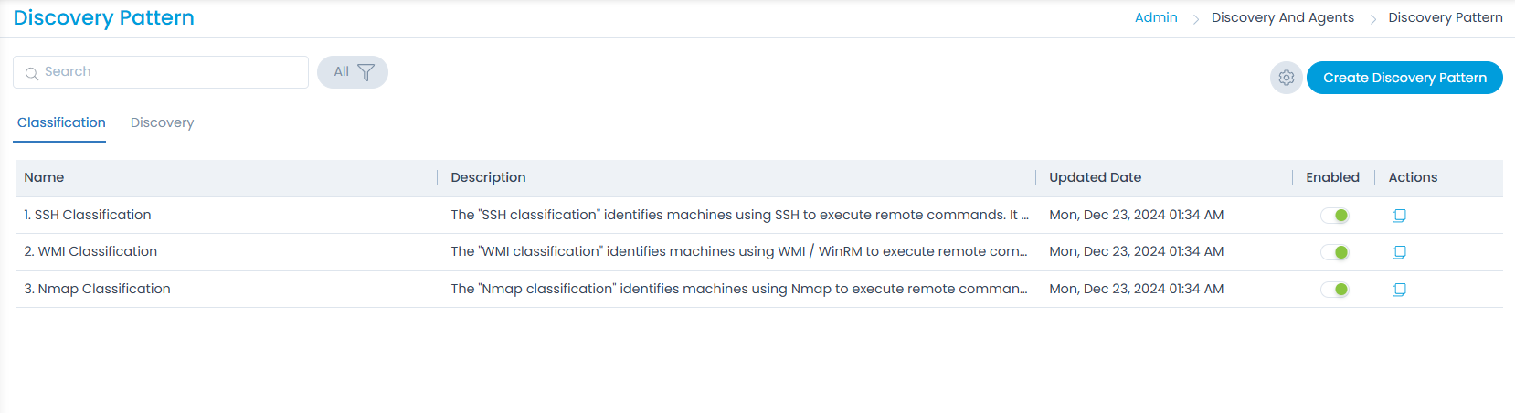The height and width of the screenshot is (413, 1515).
Task: Go to Admin breadcrumb link
Action: 1156,17
